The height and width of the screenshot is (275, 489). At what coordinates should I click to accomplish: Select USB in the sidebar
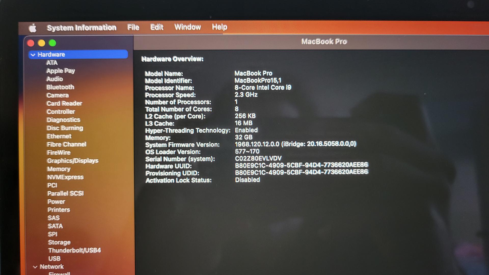[x=55, y=258]
